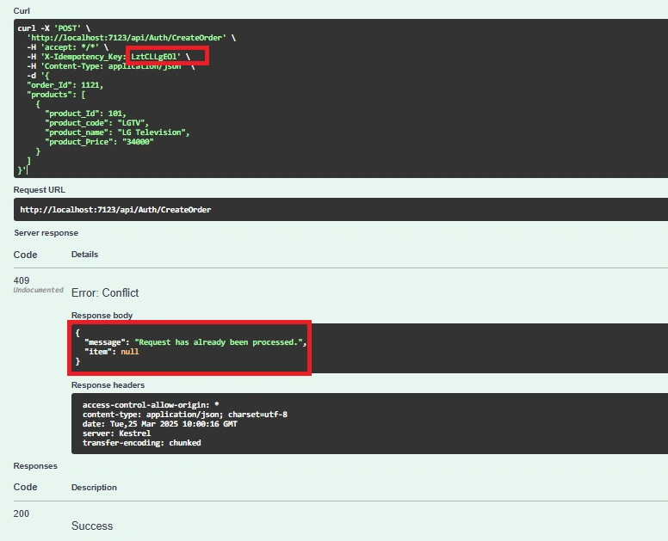668x541 pixels.
Task: Click the product_name LG Television line
Action: point(117,132)
